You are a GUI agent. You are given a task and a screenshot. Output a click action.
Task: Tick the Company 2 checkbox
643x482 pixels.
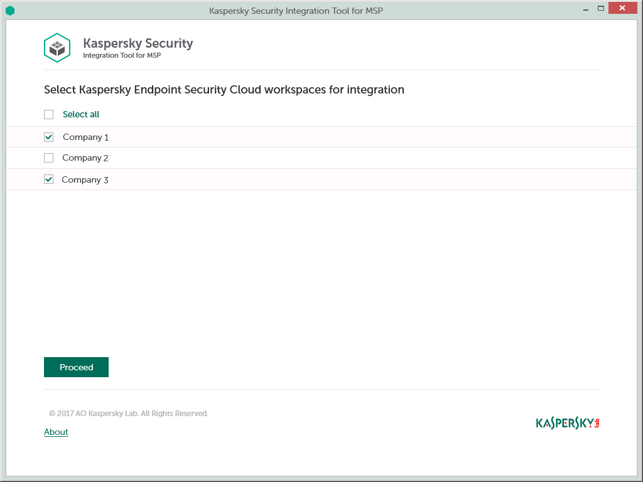pyautogui.click(x=49, y=158)
